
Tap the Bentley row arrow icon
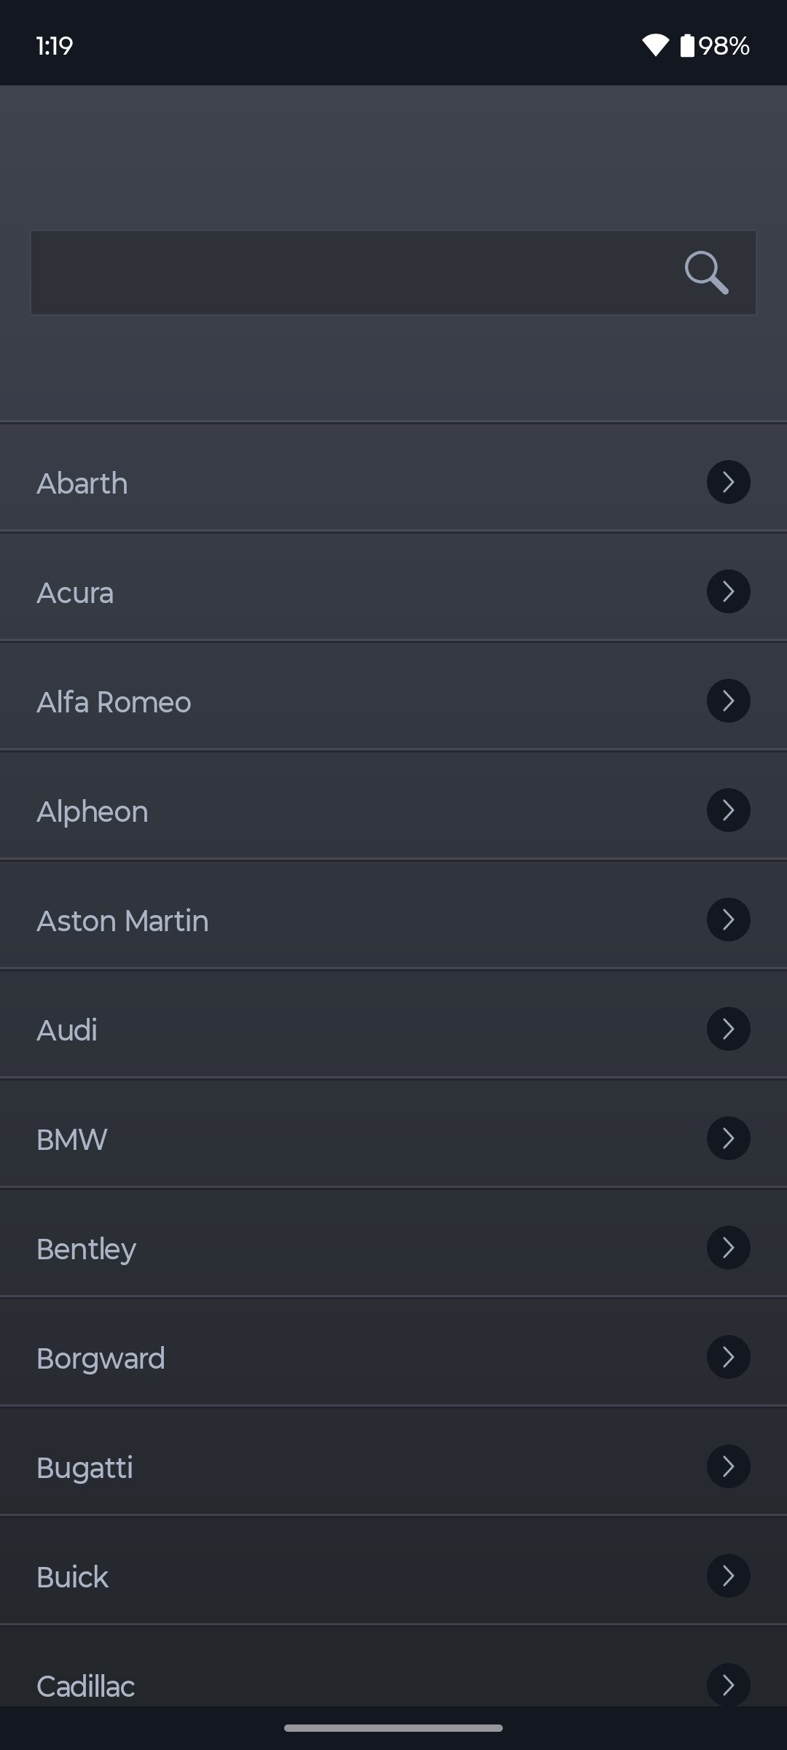pyautogui.click(x=728, y=1248)
